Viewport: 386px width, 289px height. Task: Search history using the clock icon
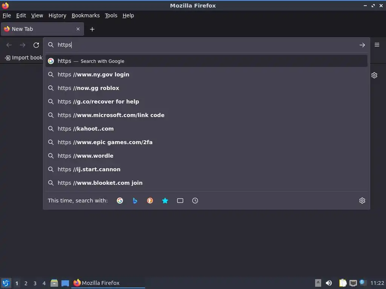(x=195, y=201)
